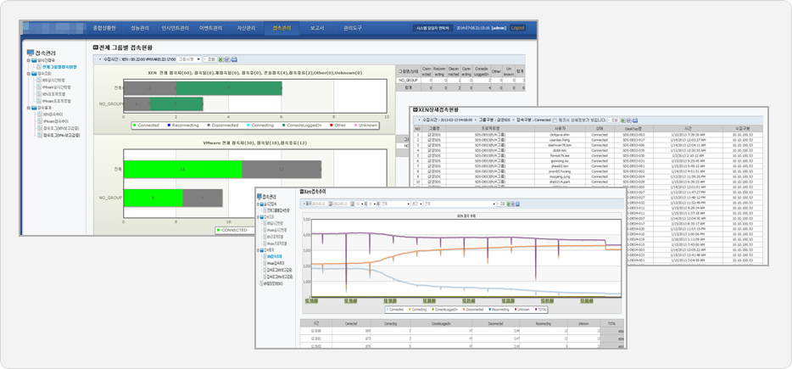Select XEN실시간현황 tree item in main window
Screen dimensions: 792x369
pos(53,81)
